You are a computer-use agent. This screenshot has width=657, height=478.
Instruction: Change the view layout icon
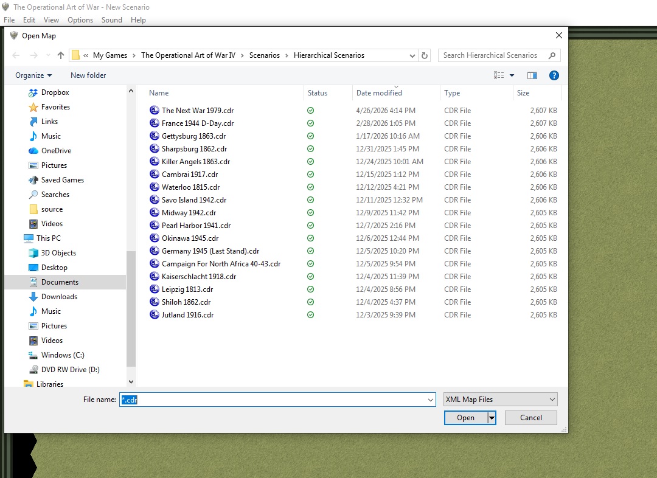[x=499, y=75]
